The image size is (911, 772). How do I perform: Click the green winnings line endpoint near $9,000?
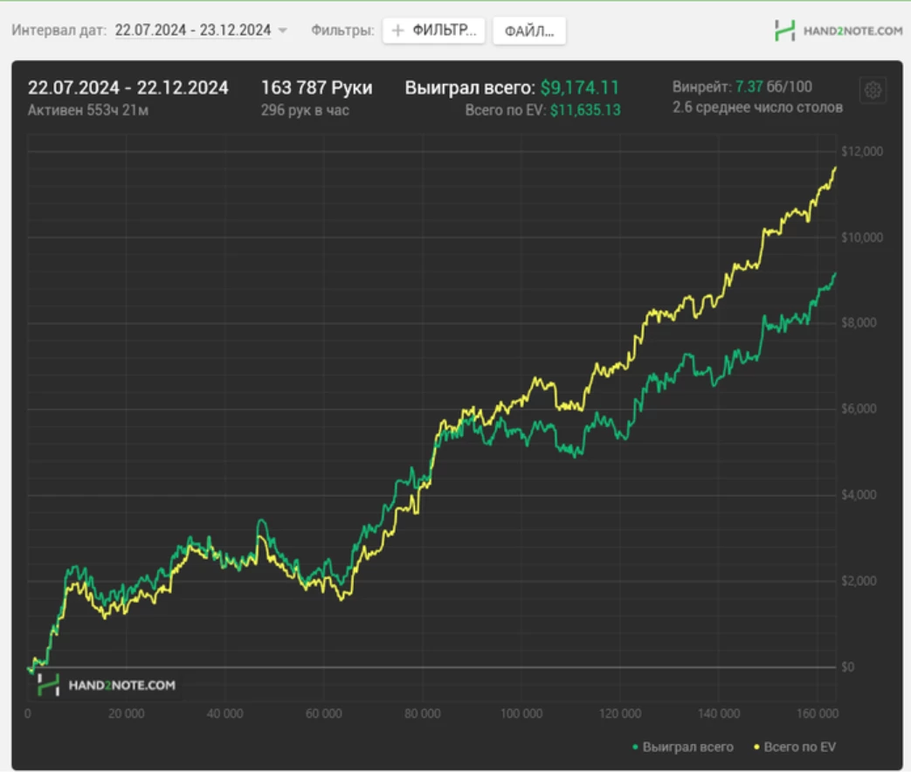click(836, 273)
